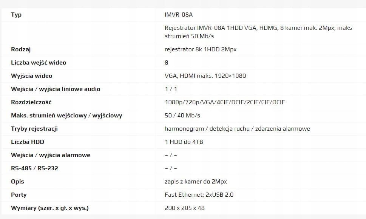Select the "50 / 40 Mb/s" value
Image resolution: width=366 pixels, height=219 pixels.
(182, 116)
